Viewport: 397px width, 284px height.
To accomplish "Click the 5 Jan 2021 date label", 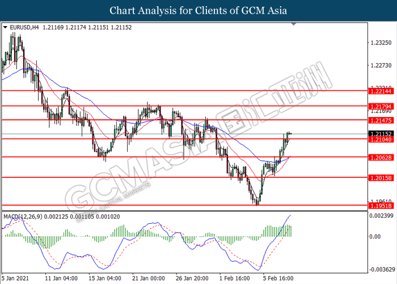I will coord(15,278).
